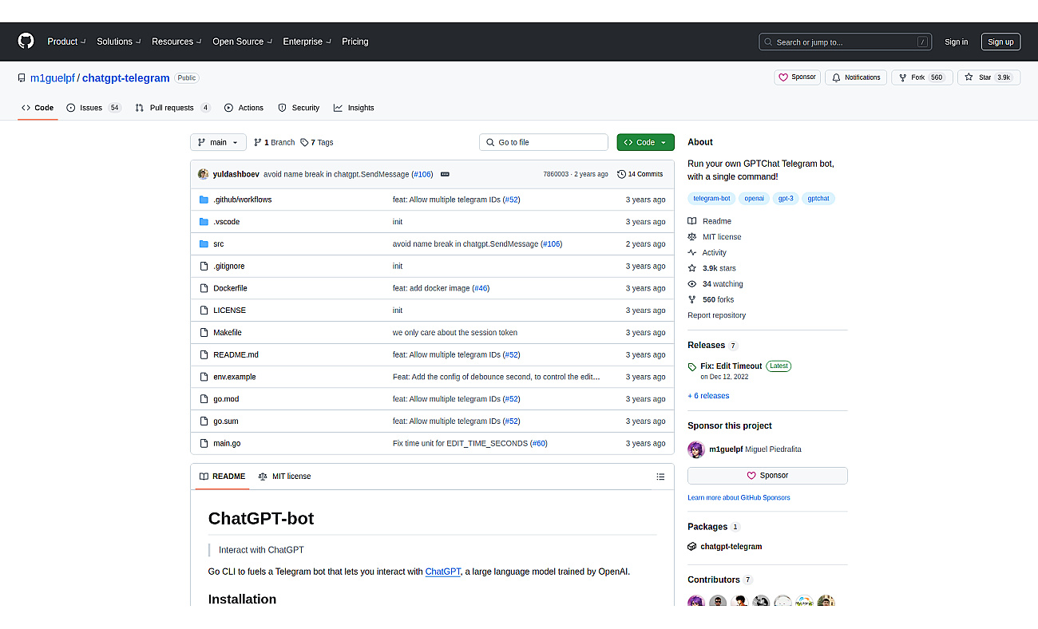Open the go.mod file
This screenshot has width=1038, height=629.
226,399
